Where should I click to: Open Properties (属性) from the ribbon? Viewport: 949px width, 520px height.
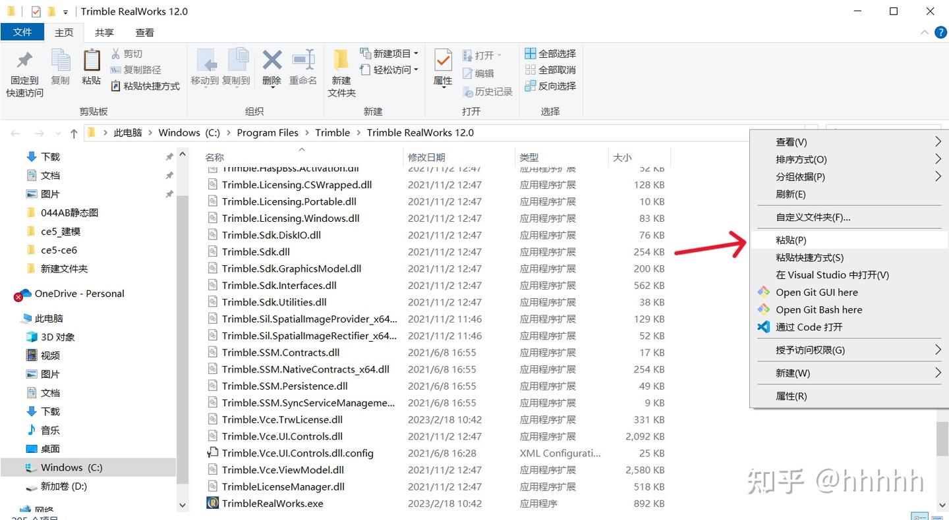coord(443,68)
